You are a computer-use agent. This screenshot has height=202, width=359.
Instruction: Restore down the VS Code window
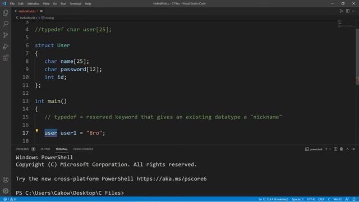[343, 3]
